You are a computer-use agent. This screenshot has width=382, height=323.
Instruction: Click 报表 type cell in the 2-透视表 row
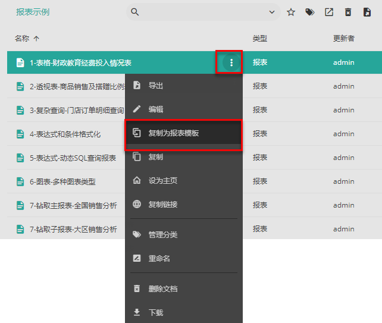pos(259,86)
